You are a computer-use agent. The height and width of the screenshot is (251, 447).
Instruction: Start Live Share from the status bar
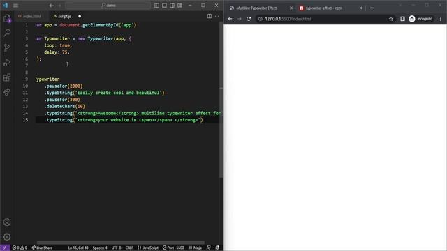coord(42,248)
